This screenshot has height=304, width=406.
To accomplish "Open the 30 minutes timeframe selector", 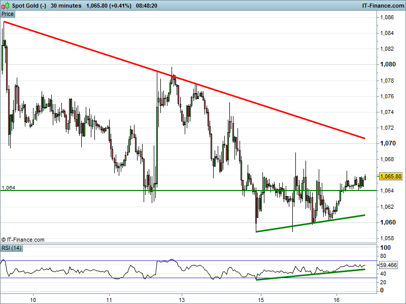I will (66, 6).
